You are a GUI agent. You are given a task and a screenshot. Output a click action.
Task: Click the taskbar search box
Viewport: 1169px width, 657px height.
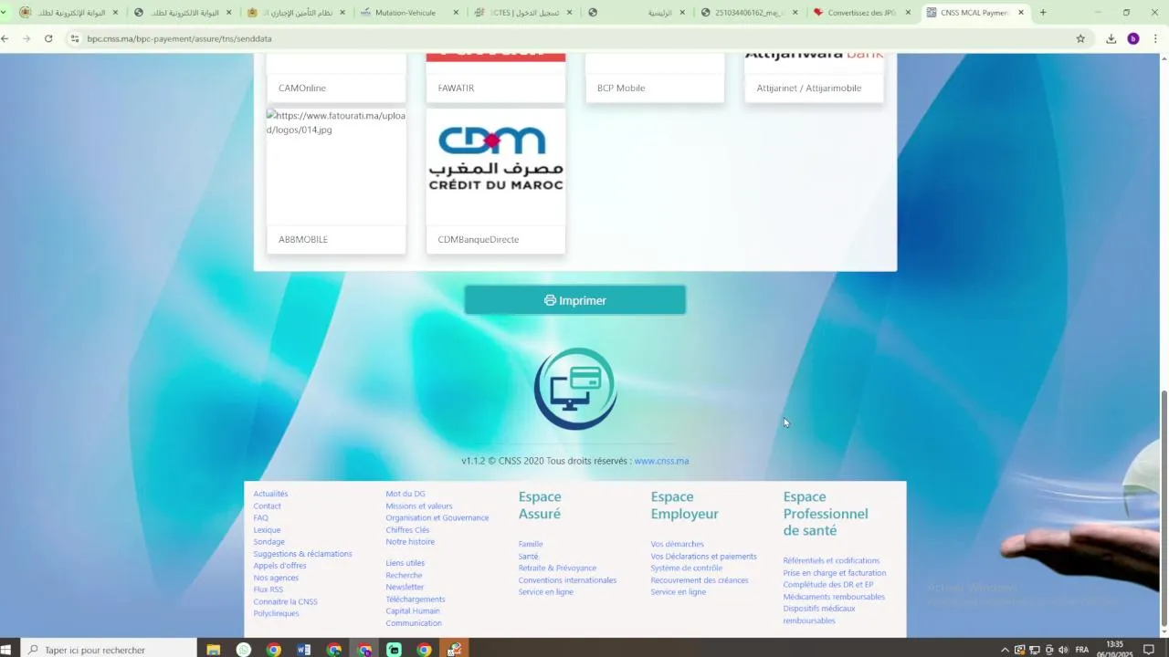(108, 650)
